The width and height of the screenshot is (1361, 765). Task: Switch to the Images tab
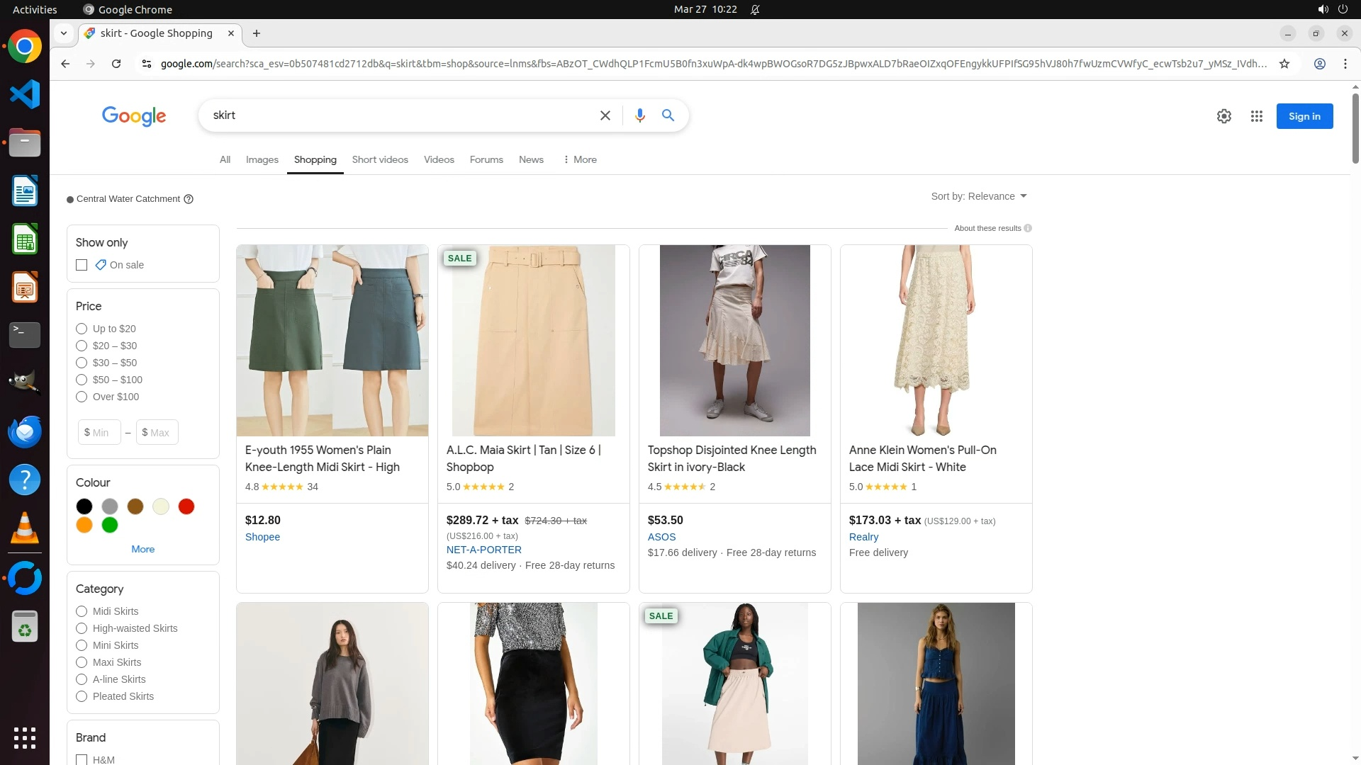tap(262, 159)
